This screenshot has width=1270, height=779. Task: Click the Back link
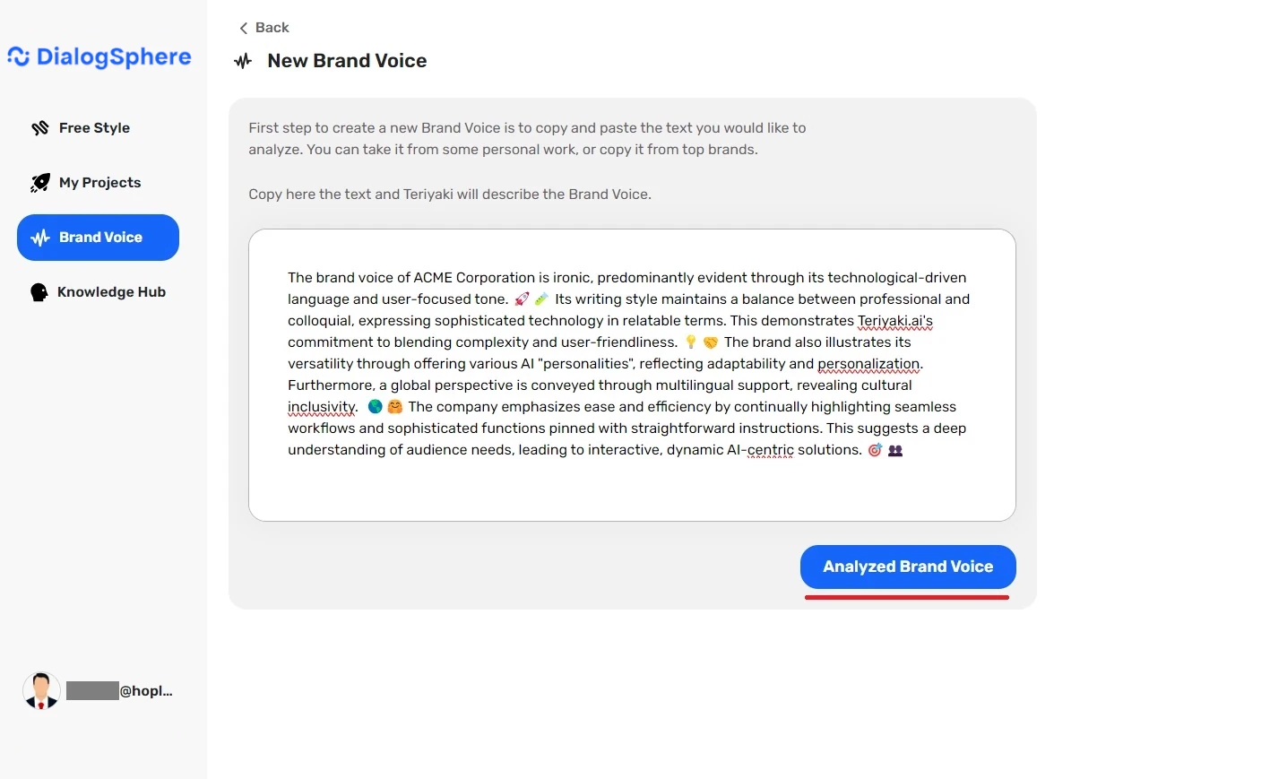[x=272, y=28]
